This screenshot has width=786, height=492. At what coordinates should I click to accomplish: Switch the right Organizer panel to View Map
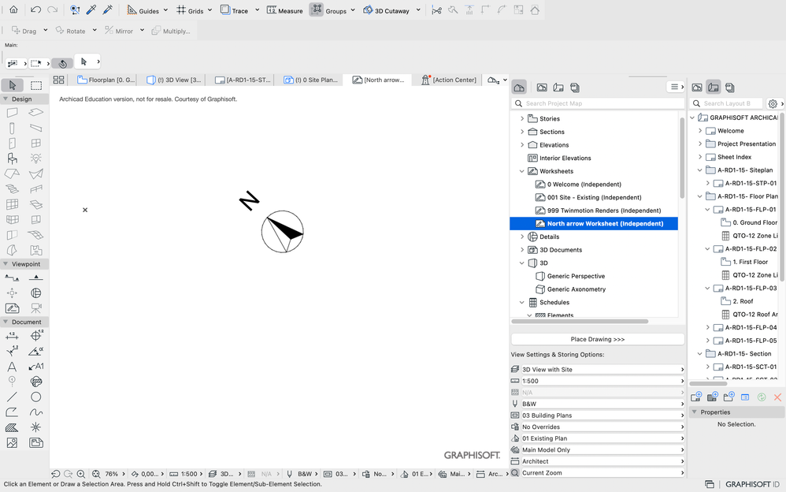[x=697, y=88]
